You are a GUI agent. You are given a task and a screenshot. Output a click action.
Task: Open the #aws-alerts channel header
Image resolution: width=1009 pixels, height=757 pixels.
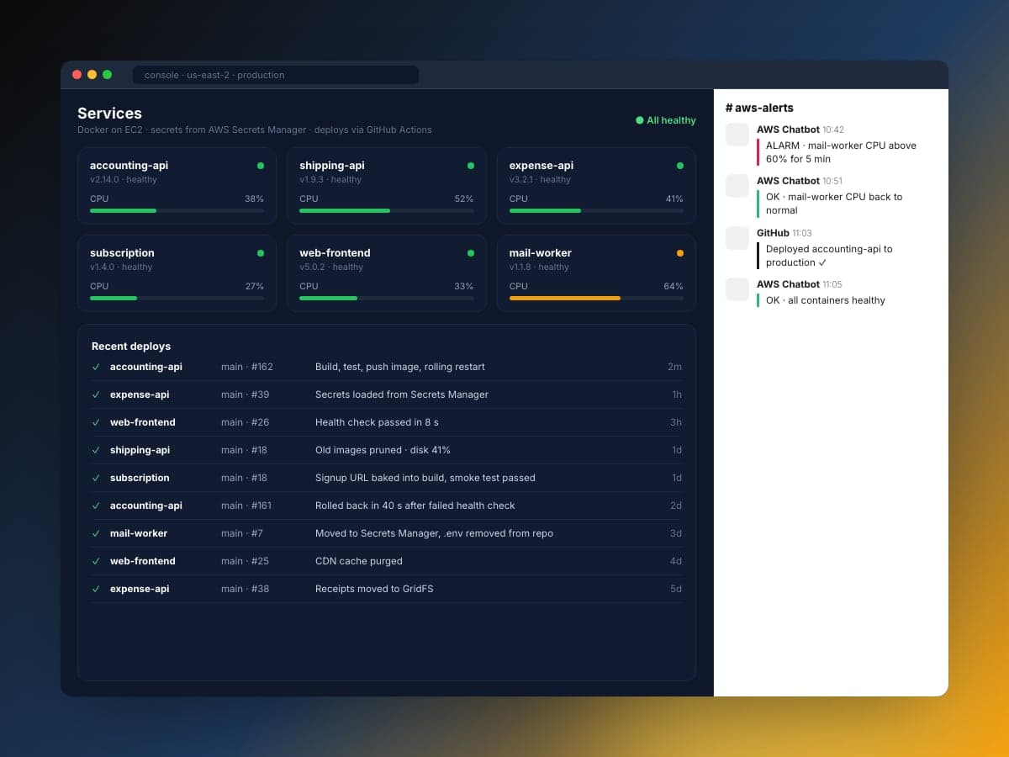(759, 108)
